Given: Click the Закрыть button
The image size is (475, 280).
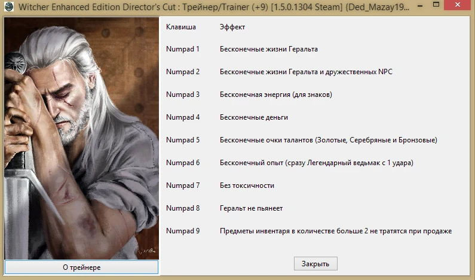Looking at the screenshot, I should pyautogui.click(x=315, y=264).
